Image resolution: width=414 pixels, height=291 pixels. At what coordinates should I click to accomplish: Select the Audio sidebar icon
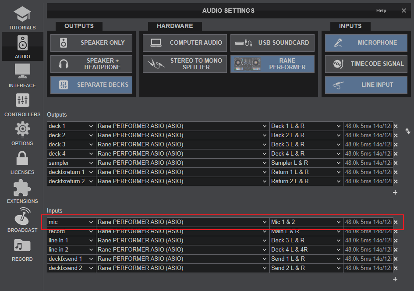(x=22, y=47)
